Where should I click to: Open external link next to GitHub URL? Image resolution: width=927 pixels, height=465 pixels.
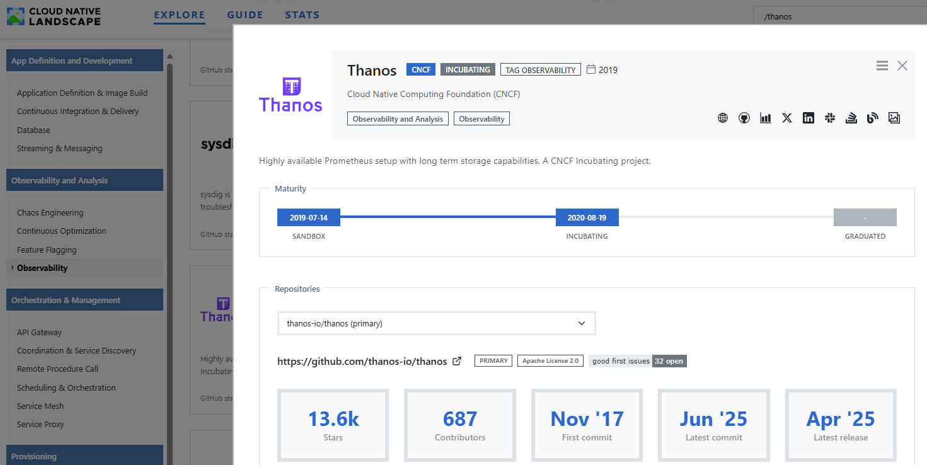pos(458,361)
